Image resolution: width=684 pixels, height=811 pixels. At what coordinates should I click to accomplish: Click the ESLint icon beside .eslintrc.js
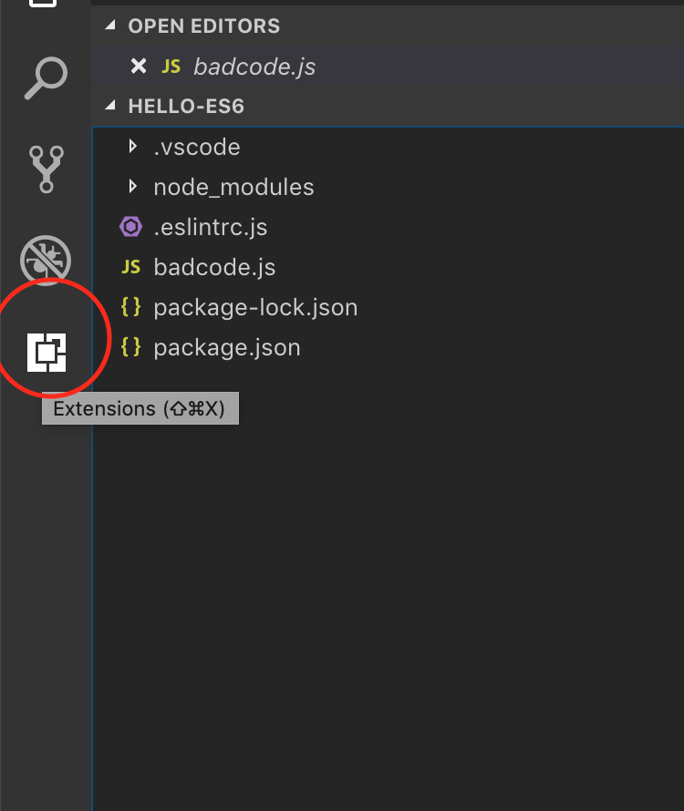click(130, 227)
